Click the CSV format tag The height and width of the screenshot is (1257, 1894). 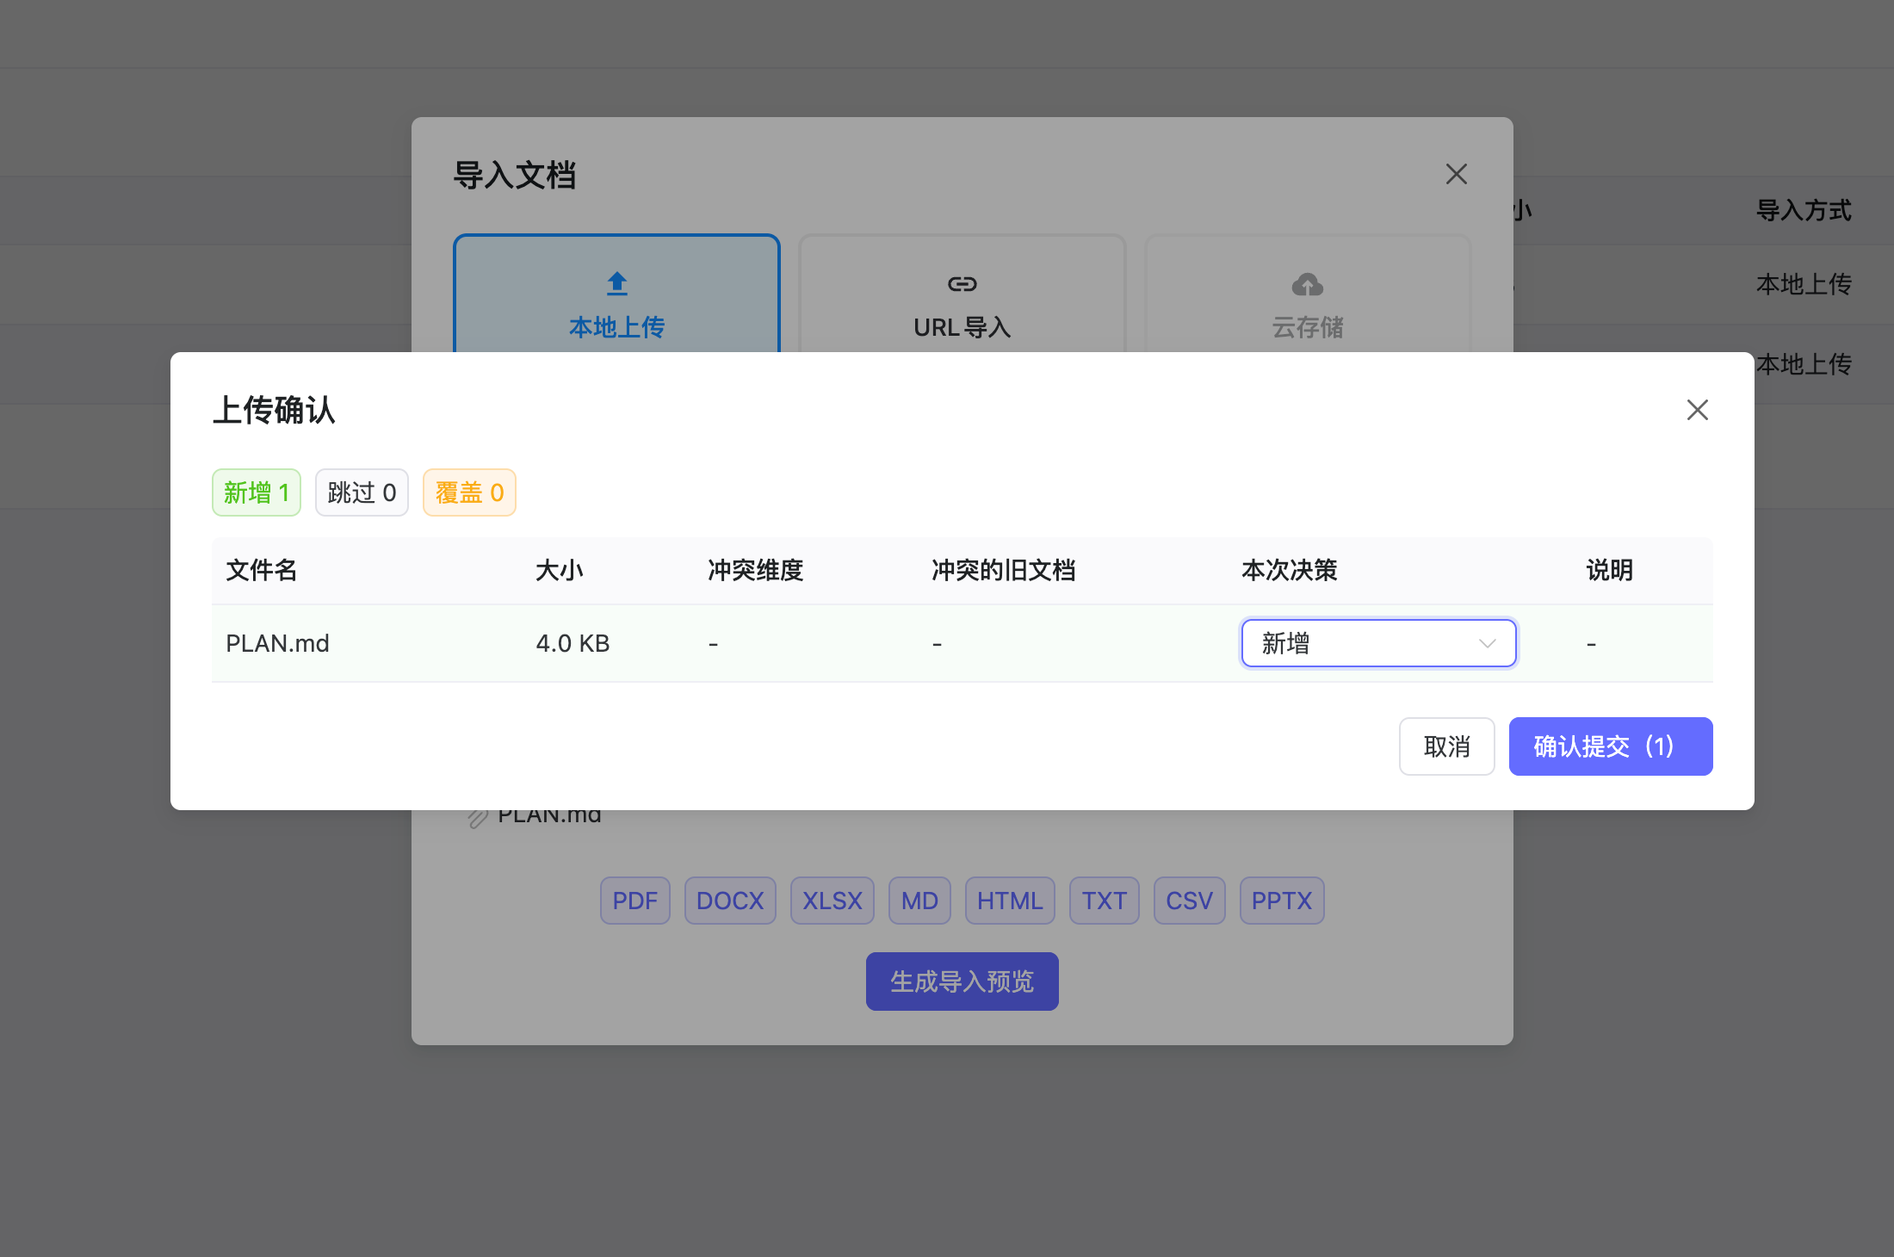coord(1189,901)
